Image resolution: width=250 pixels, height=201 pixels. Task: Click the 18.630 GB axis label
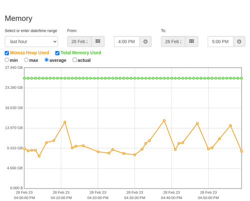click(14, 108)
